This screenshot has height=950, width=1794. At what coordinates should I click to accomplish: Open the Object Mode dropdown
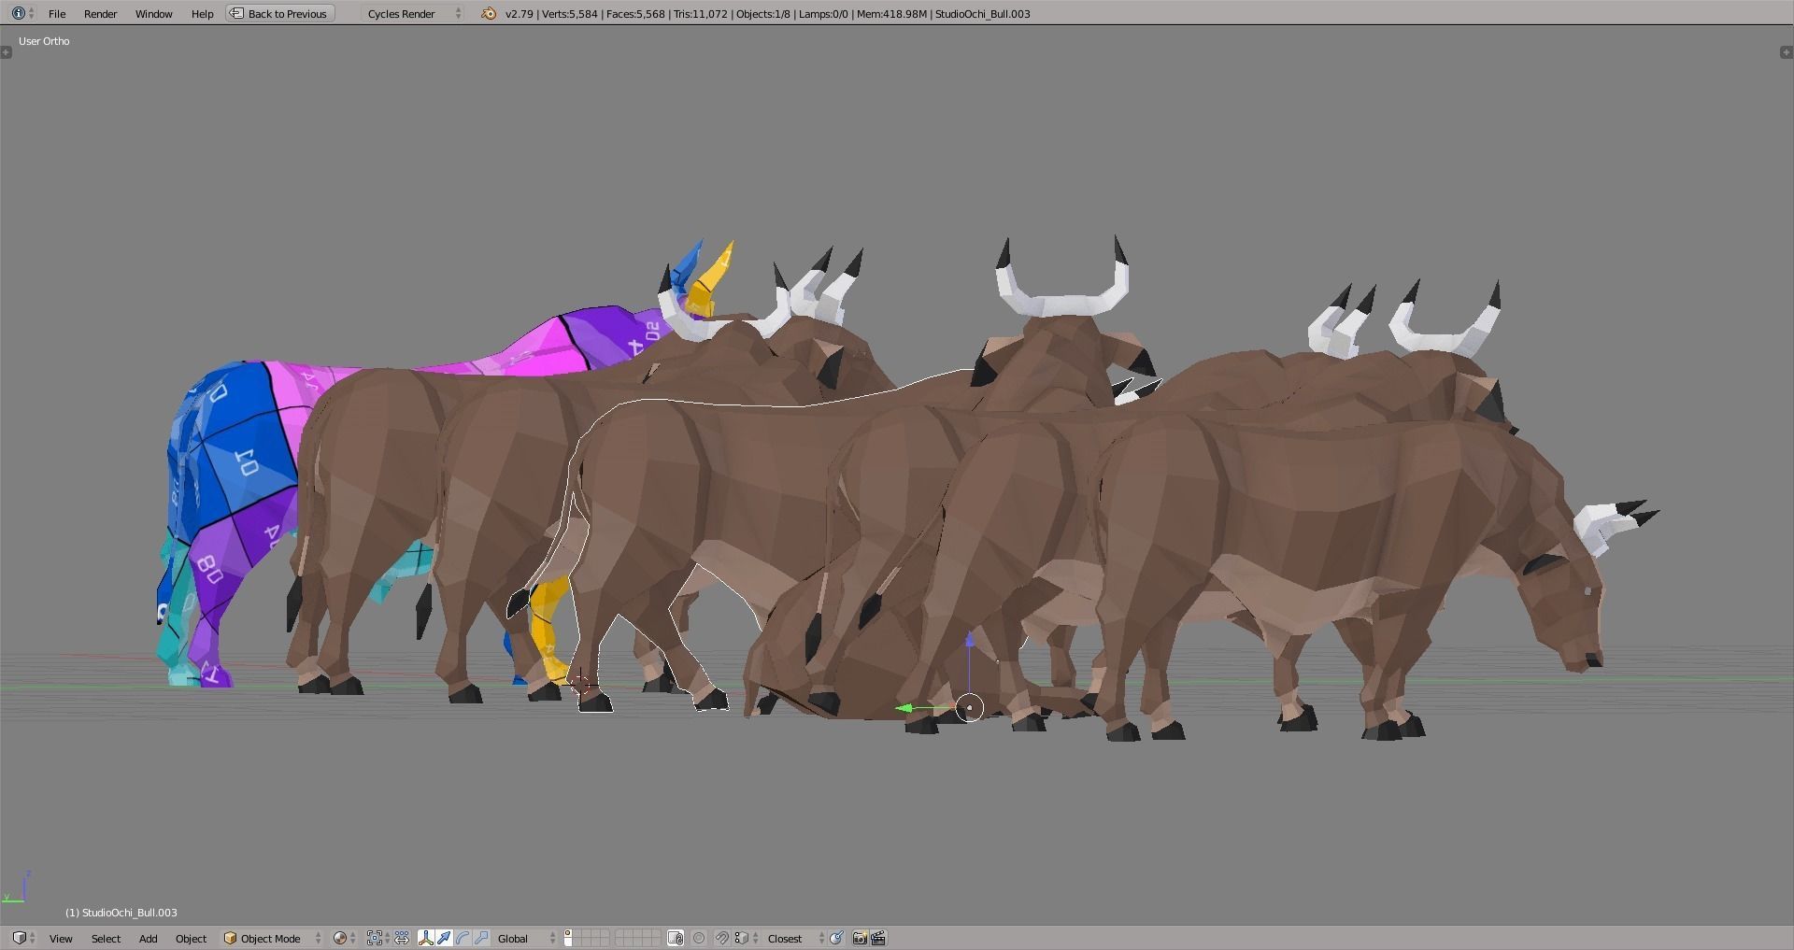[272, 938]
